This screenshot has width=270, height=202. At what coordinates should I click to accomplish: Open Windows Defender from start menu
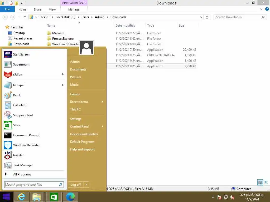click(x=35, y=145)
